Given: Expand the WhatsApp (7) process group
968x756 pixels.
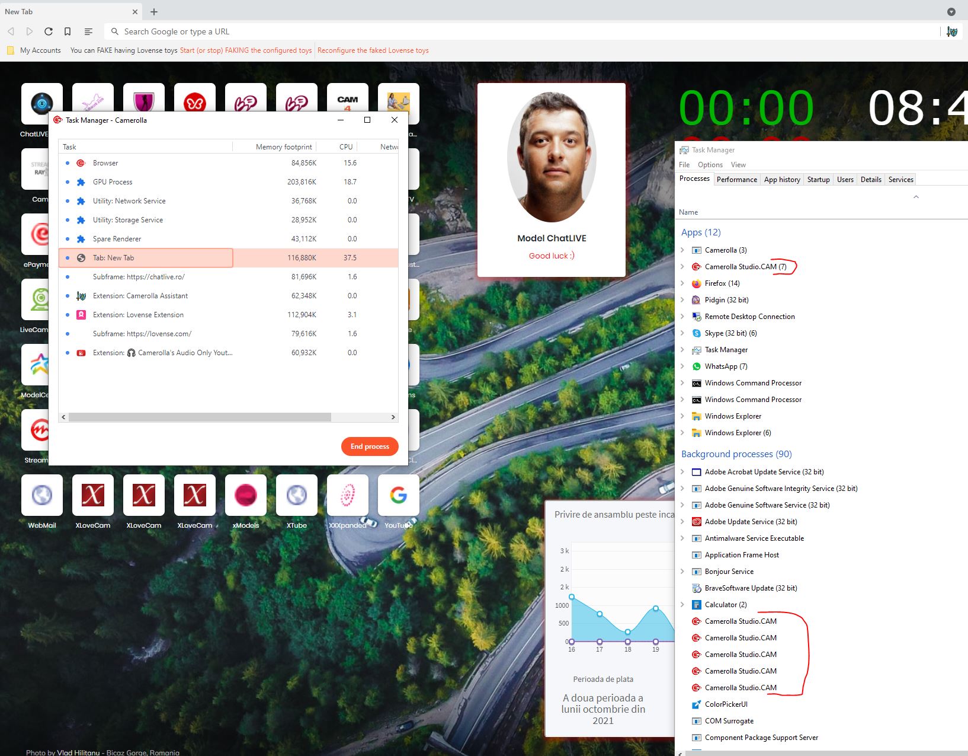Looking at the screenshot, I should [682, 366].
